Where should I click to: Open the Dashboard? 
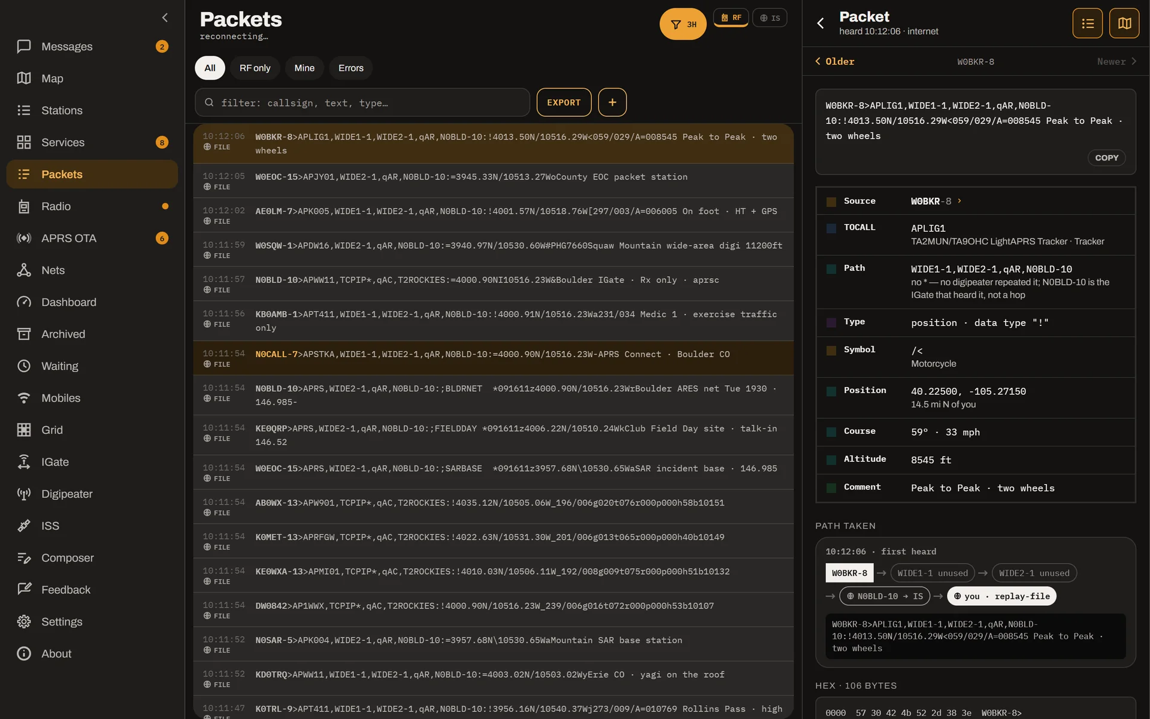[x=92, y=302]
